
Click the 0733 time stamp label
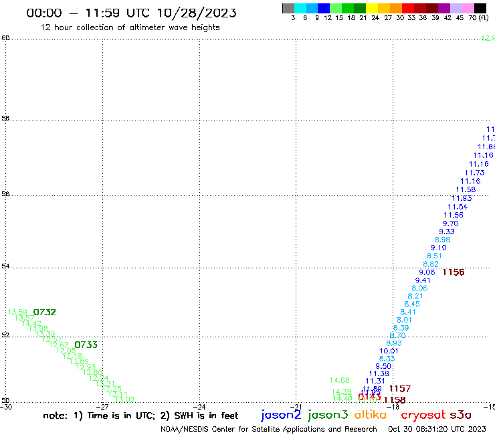86,345
